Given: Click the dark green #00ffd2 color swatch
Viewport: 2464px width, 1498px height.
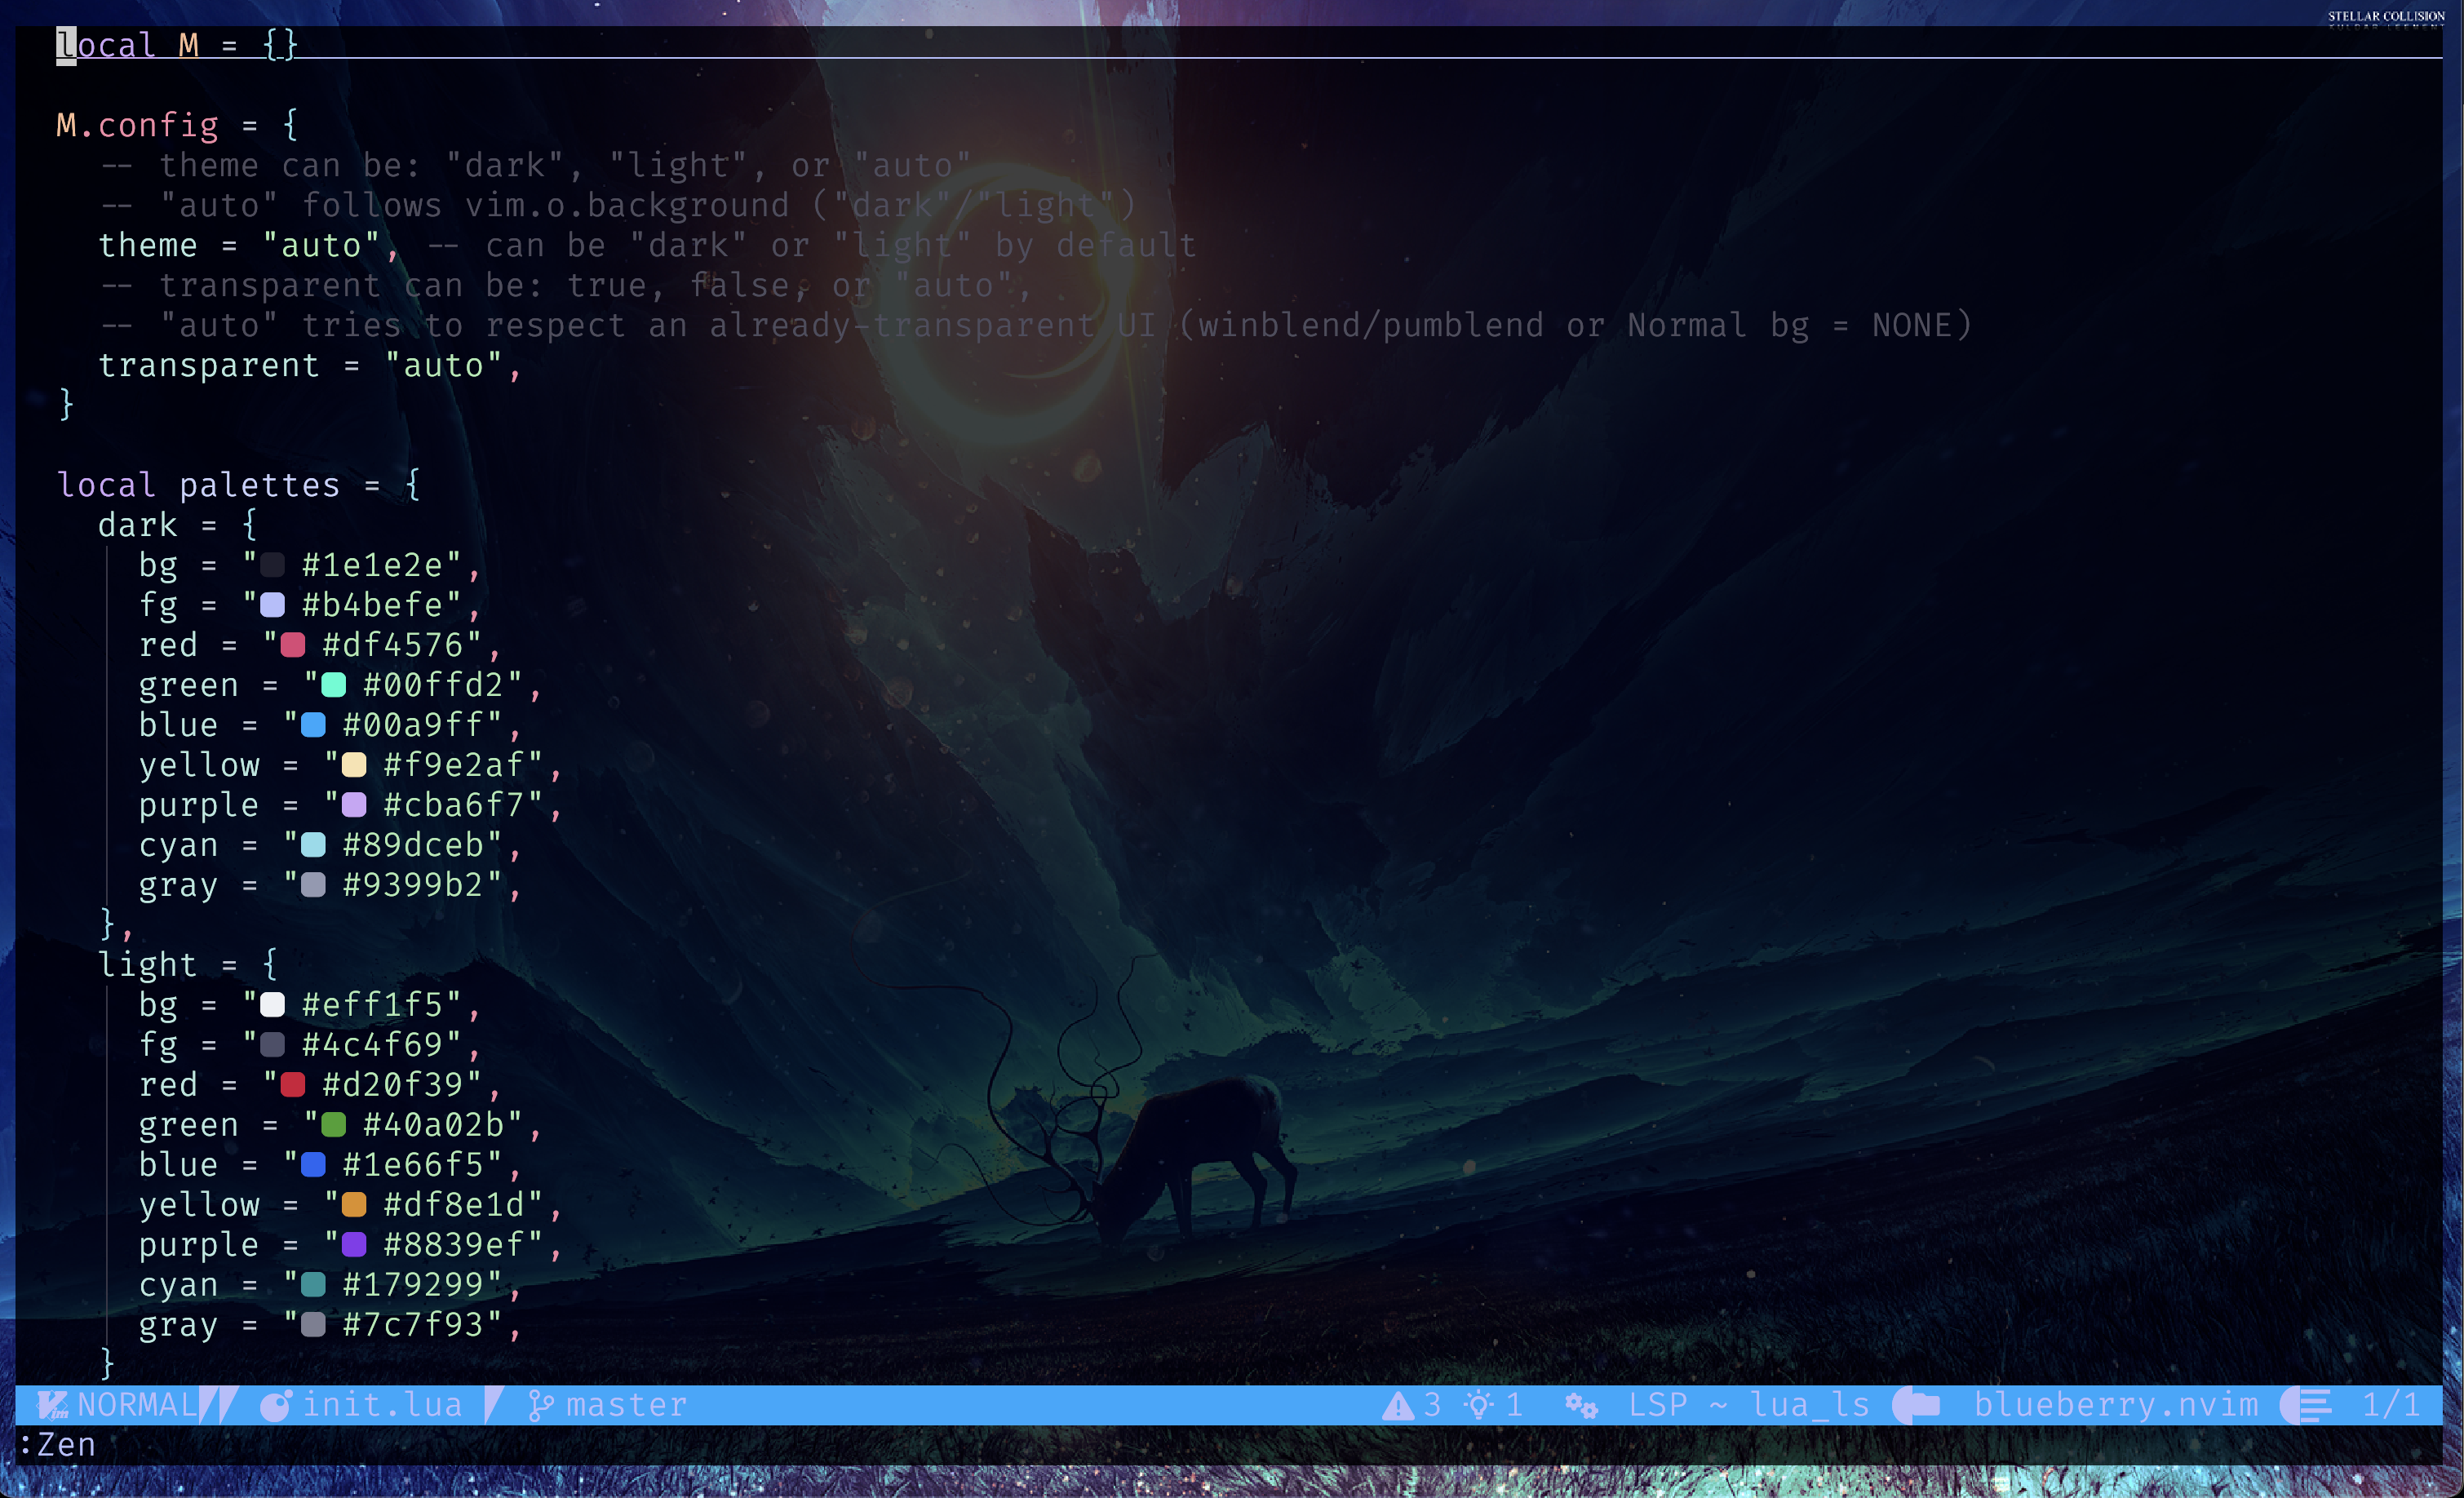Looking at the screenshot, I should (x=333, y=685).
